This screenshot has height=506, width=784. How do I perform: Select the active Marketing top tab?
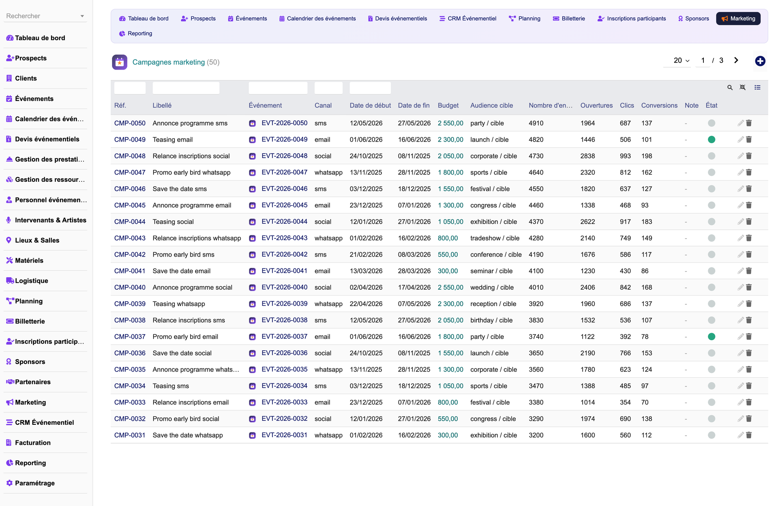(x=738, y=19)
